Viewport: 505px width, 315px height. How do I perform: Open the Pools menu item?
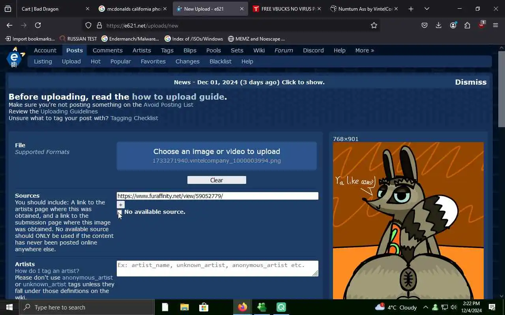[x=213, y=50]
